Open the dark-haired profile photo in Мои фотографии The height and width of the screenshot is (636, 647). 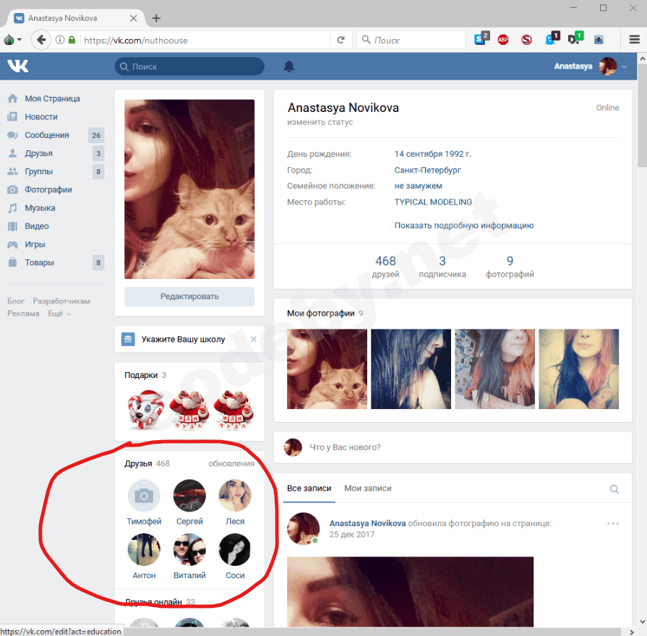click(411, 369)
